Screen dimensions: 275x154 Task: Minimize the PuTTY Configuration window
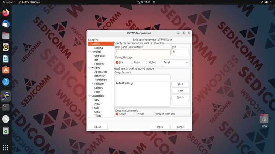(x=178, y=33)
